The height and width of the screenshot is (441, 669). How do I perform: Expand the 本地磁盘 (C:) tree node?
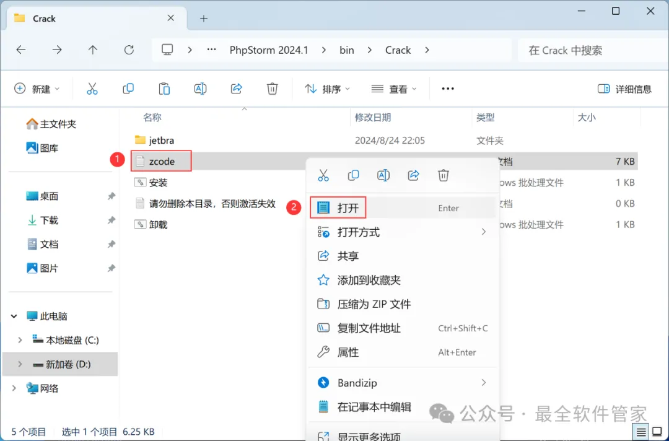click(20, 340)
